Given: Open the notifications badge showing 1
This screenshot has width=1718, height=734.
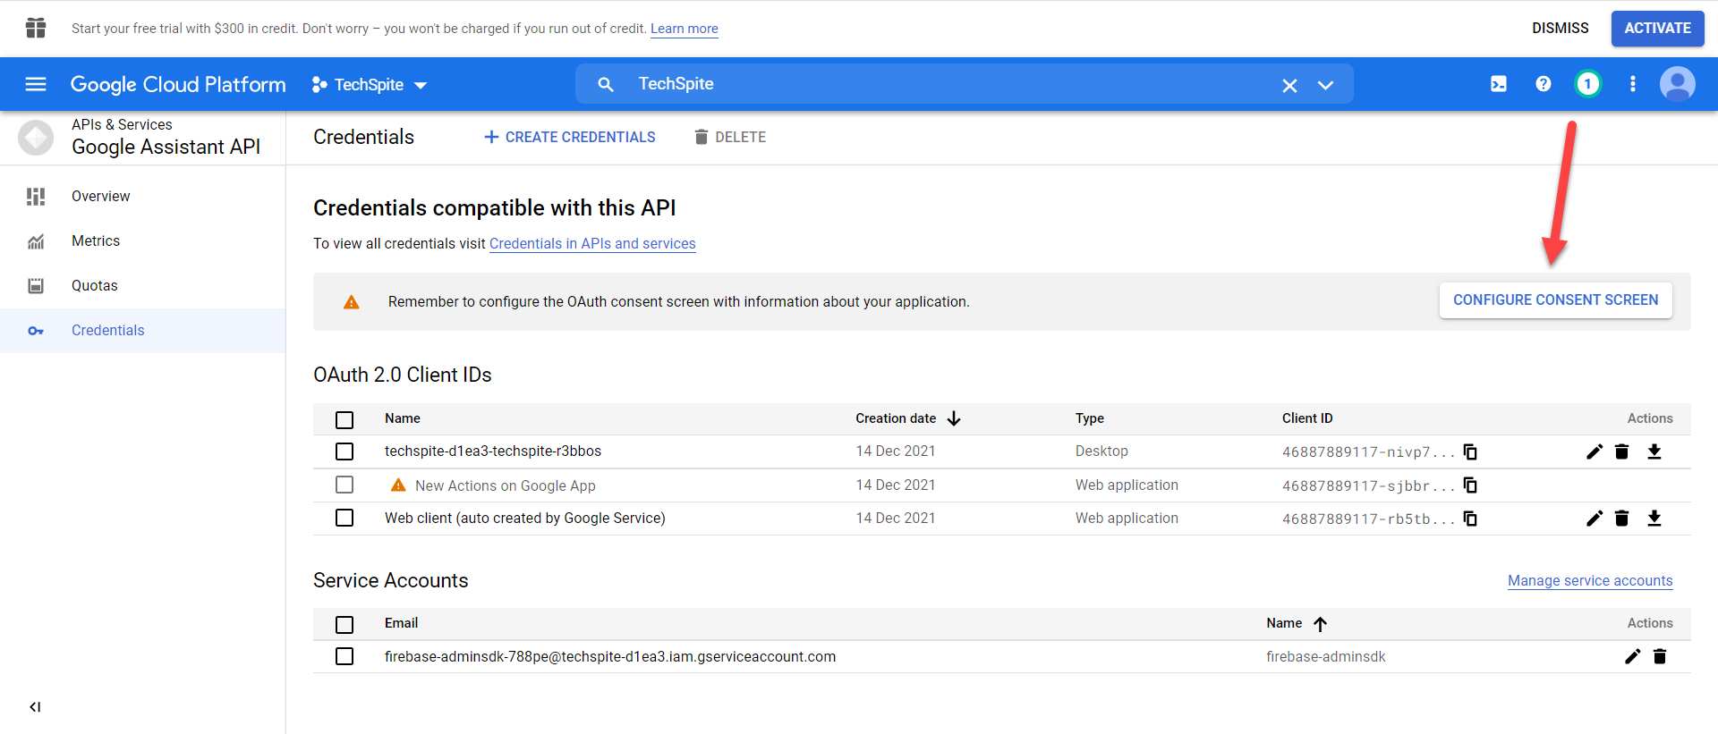Looking at the screenshot, I should [1587, 84].
